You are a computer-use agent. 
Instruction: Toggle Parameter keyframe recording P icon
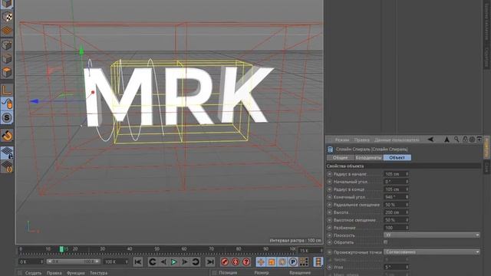[293, 261]
